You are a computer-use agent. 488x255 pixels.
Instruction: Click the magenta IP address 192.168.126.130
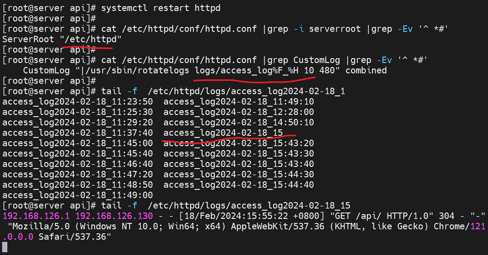114,216
